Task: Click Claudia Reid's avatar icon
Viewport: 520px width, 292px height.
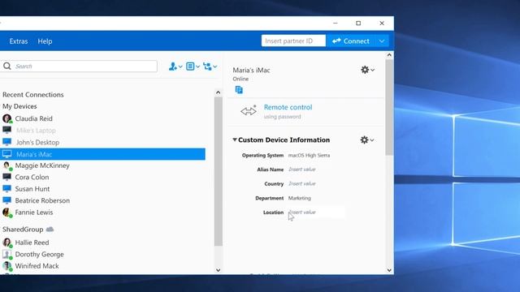Action: coord(7,118)
